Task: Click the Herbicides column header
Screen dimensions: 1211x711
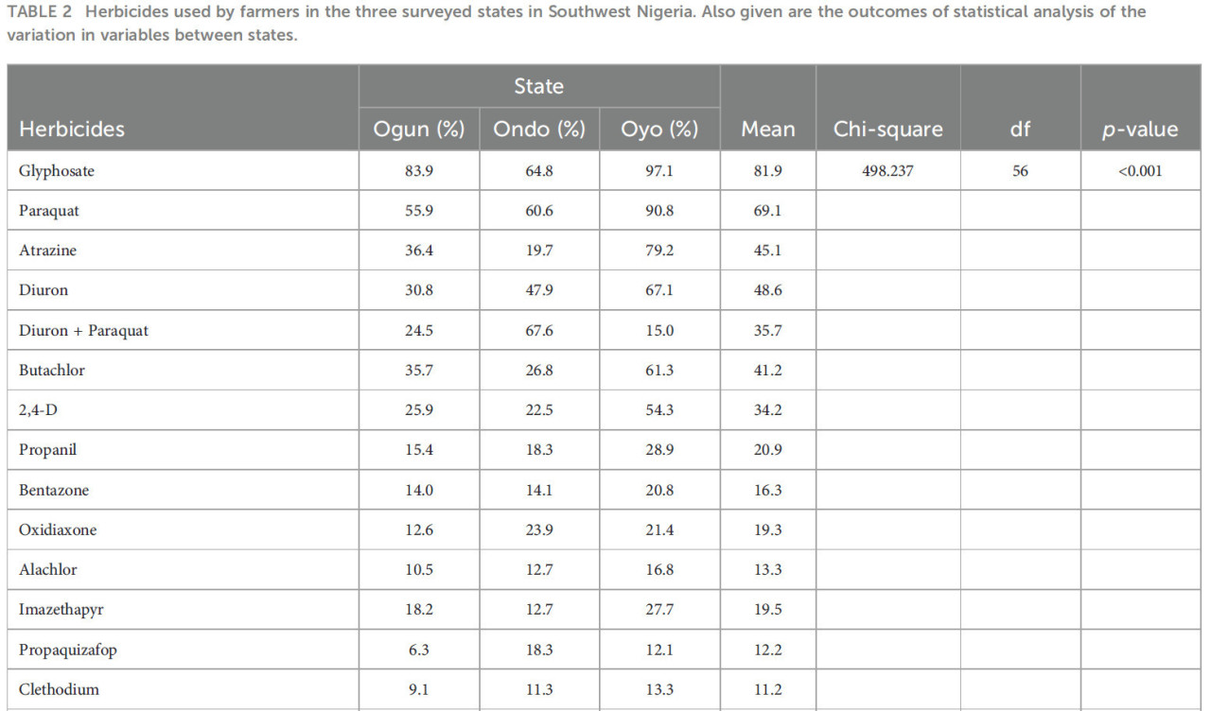Action: 72,130
